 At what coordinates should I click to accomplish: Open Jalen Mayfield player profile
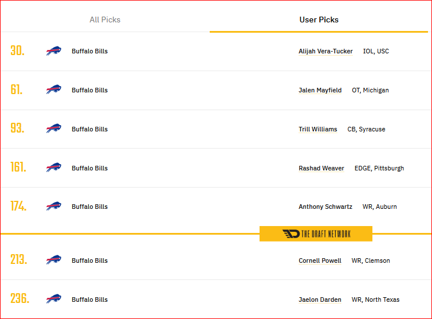tap(320, 90)
